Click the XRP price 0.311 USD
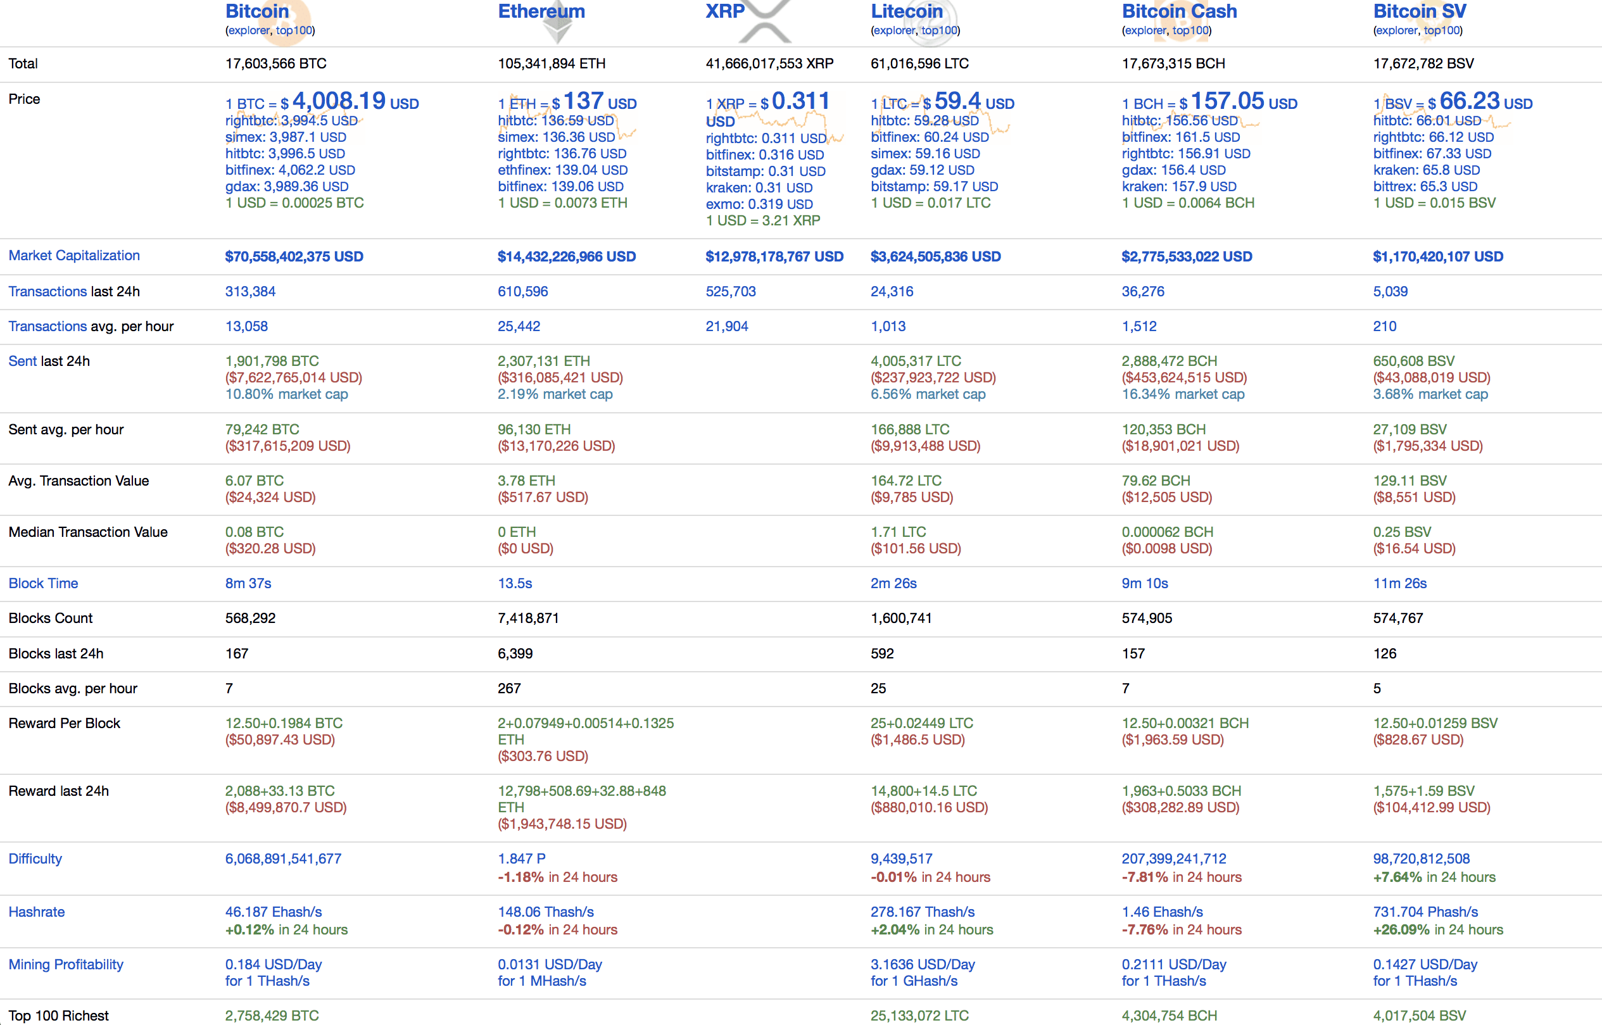This screenshot has height=1025, width=1602. [x=768, y=110]
